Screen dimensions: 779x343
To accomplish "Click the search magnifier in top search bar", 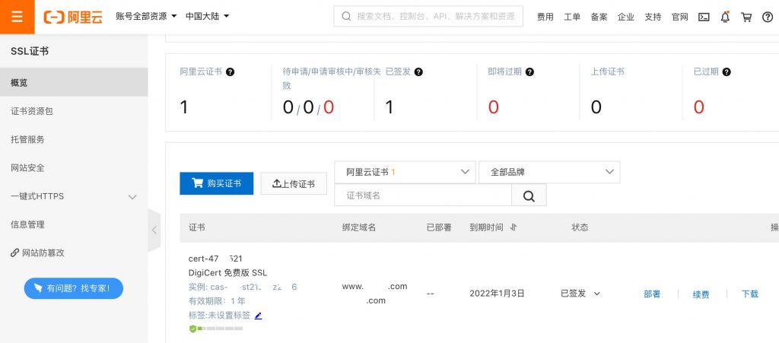I will click(x=347, y=17).
